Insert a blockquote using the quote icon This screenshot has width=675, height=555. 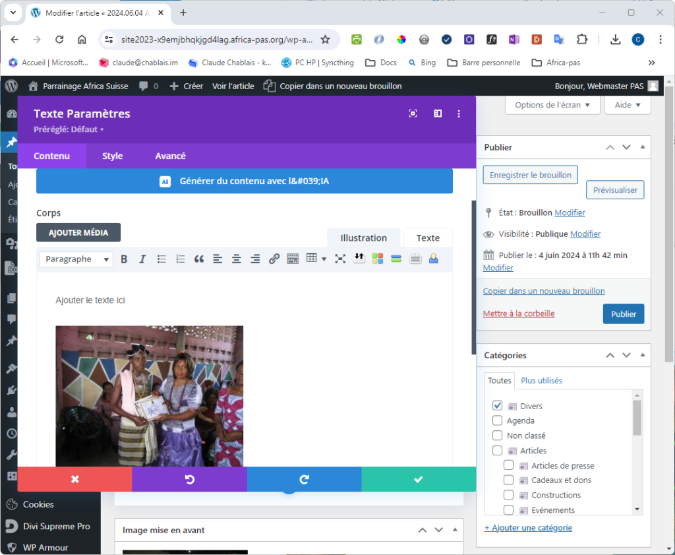click(198, 259)
